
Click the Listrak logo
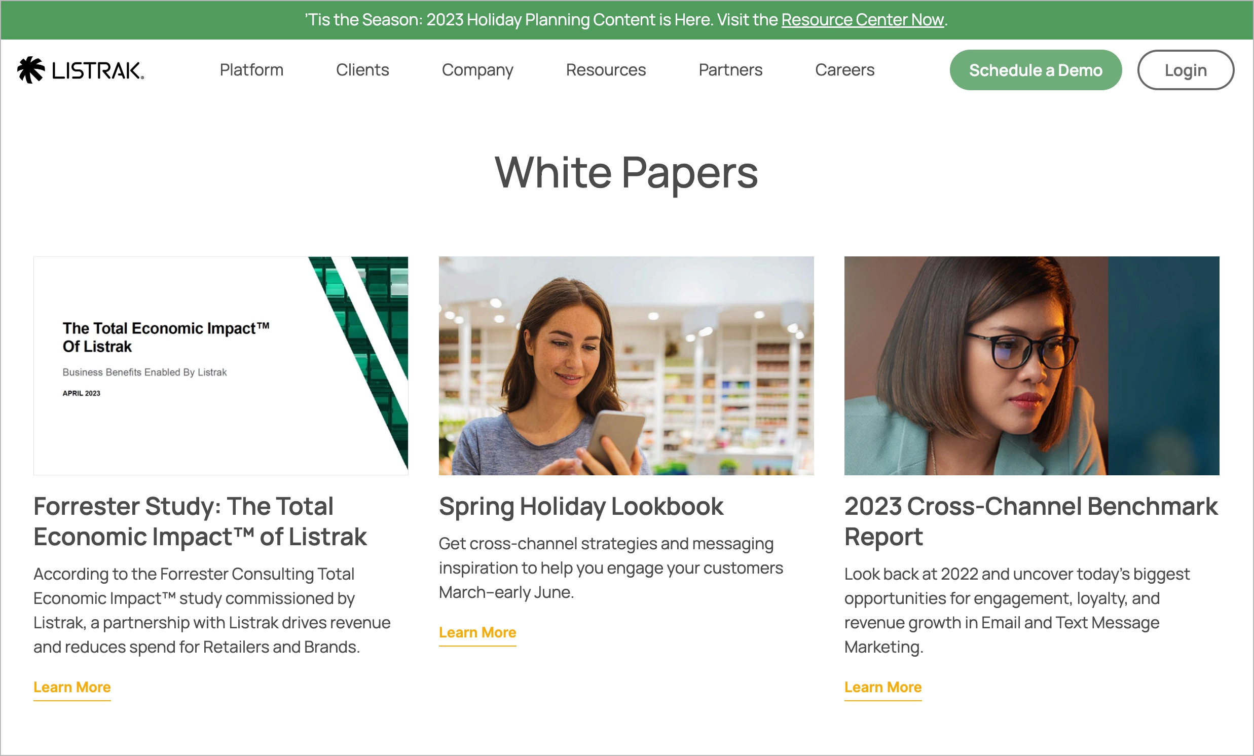(81, 70)
